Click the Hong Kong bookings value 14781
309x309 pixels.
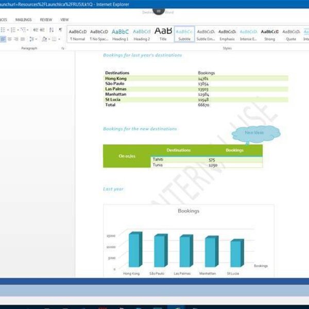[x=203, y=78]
